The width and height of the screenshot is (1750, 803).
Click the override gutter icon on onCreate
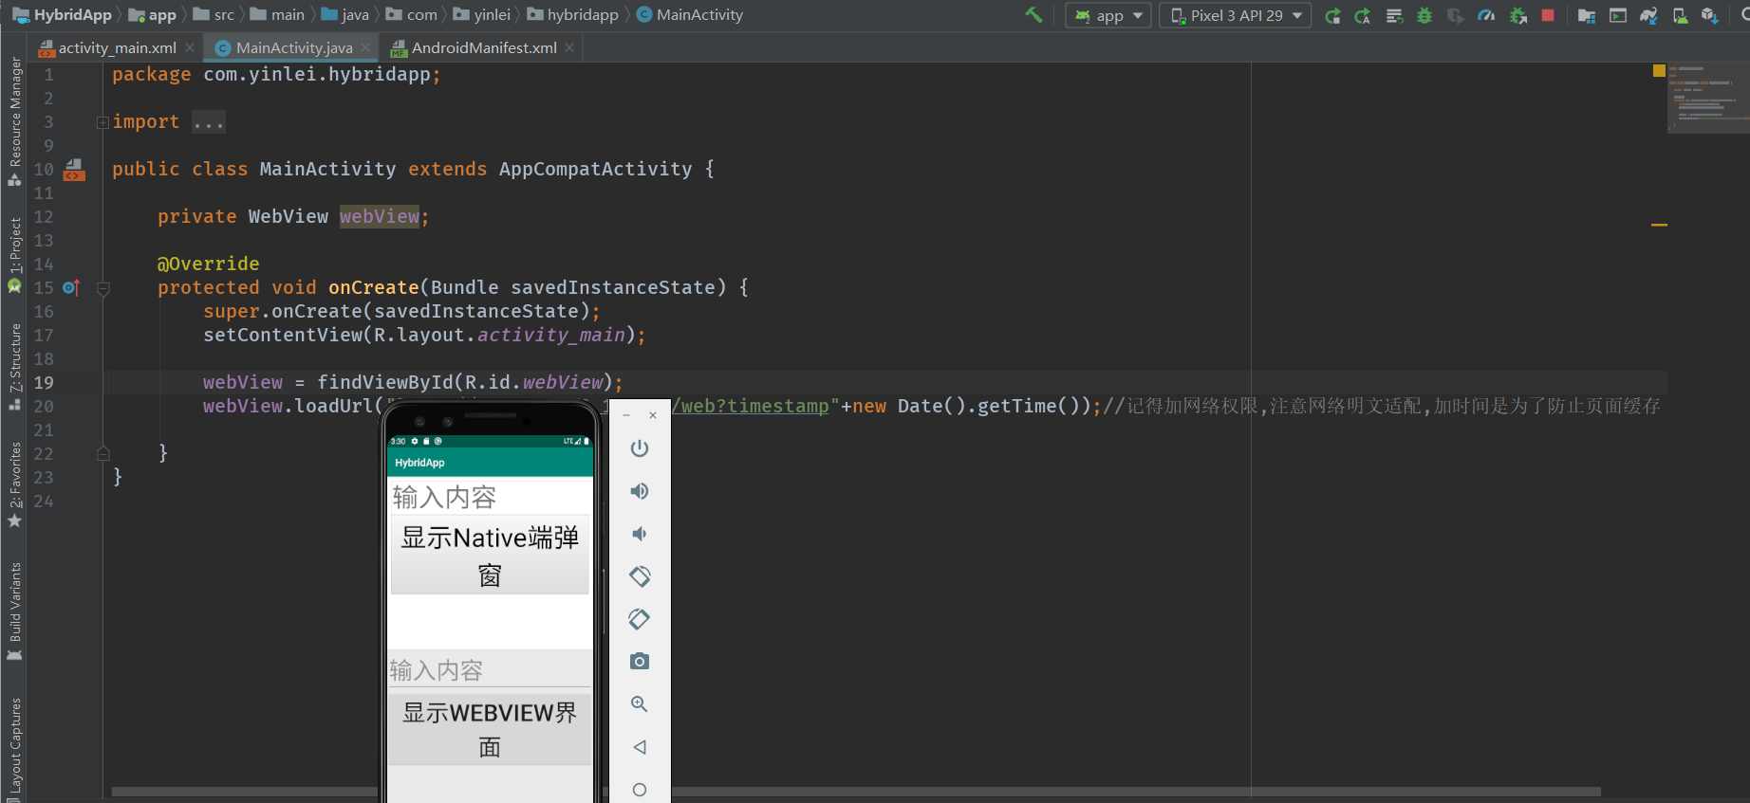pyautogui.click(x=71, y=287)
